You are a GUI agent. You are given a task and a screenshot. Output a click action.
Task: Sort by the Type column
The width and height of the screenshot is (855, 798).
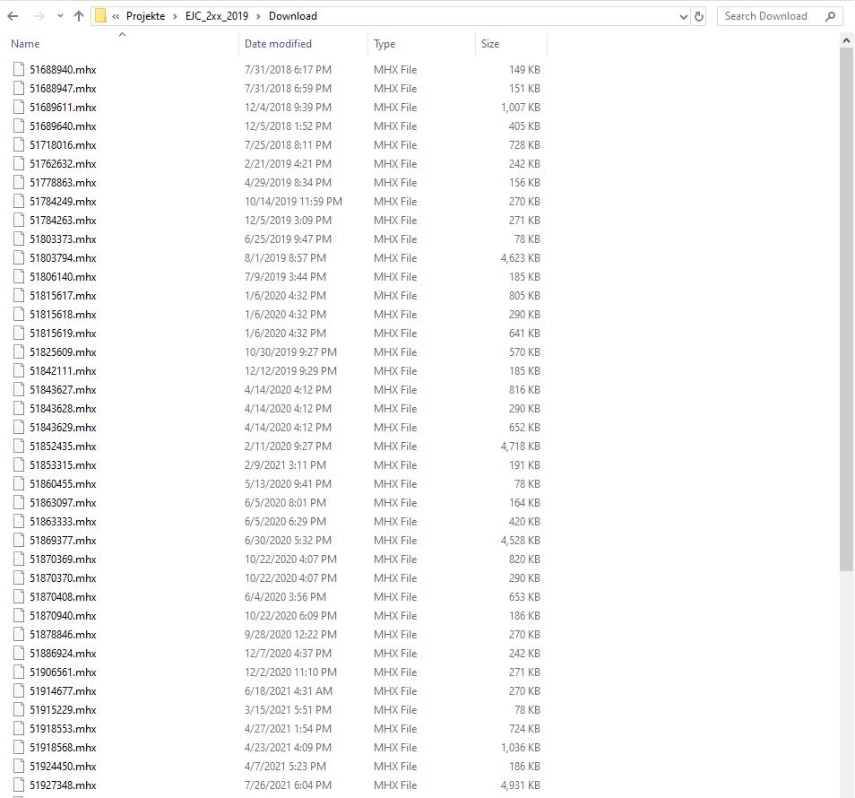[384, 44]
